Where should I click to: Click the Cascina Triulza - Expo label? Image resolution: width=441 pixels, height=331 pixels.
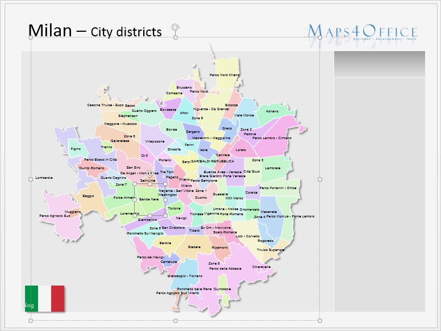pyautogui.click(x=105, y=105)
